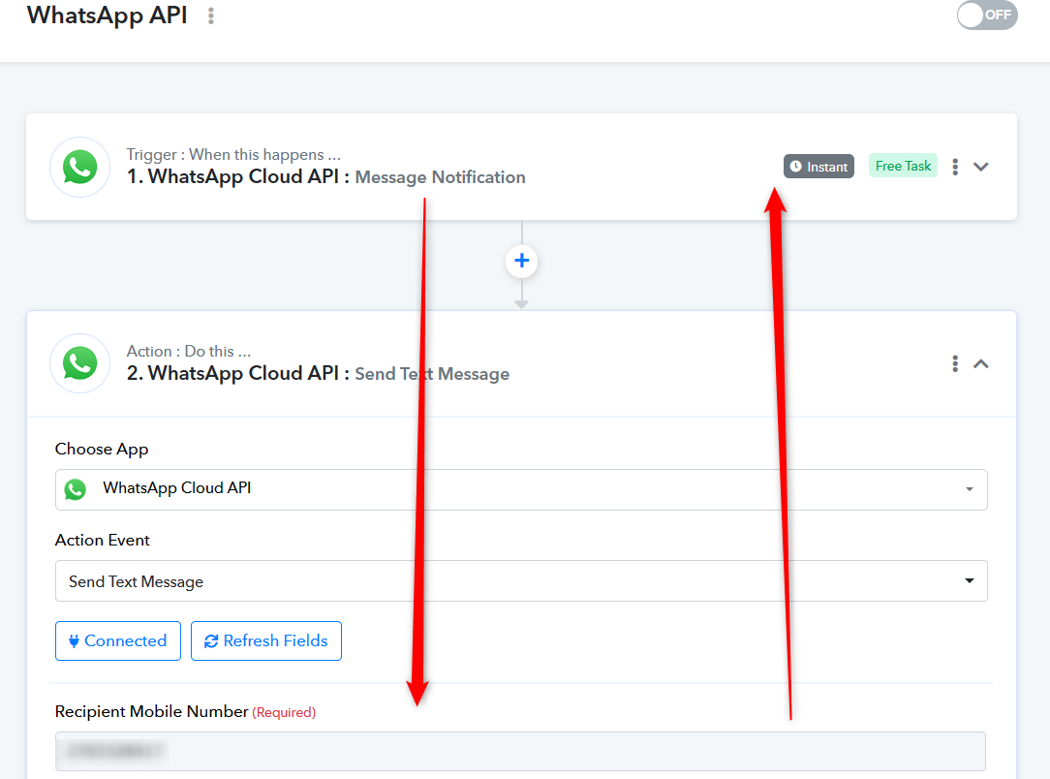The image size is (1050, 779).
Task: Click the WhatsApp icon in action step
Action: coord(79,363)
